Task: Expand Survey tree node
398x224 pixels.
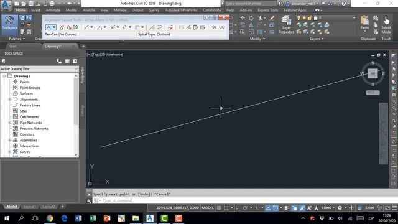Action: tap(10, 152)
